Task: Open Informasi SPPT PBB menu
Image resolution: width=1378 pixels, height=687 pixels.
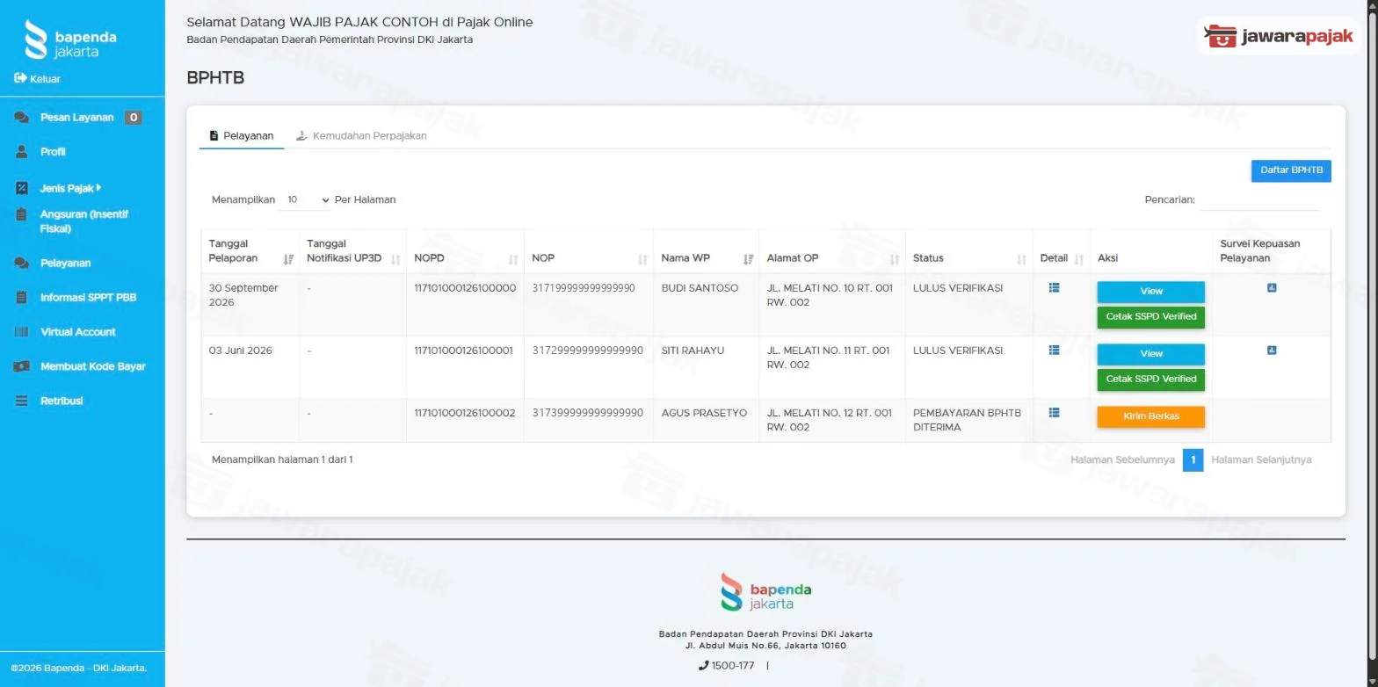Action: tap(88, 297)
